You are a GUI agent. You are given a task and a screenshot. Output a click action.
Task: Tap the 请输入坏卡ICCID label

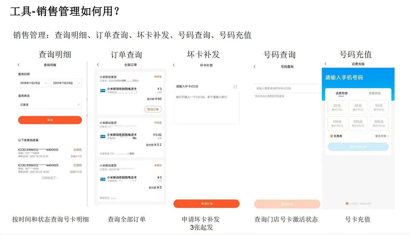pyautogui.click(x=187, y=87)
